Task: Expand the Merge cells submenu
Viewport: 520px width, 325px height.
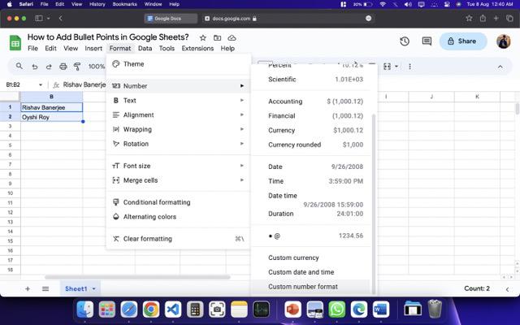Action: tap(178, 180)
